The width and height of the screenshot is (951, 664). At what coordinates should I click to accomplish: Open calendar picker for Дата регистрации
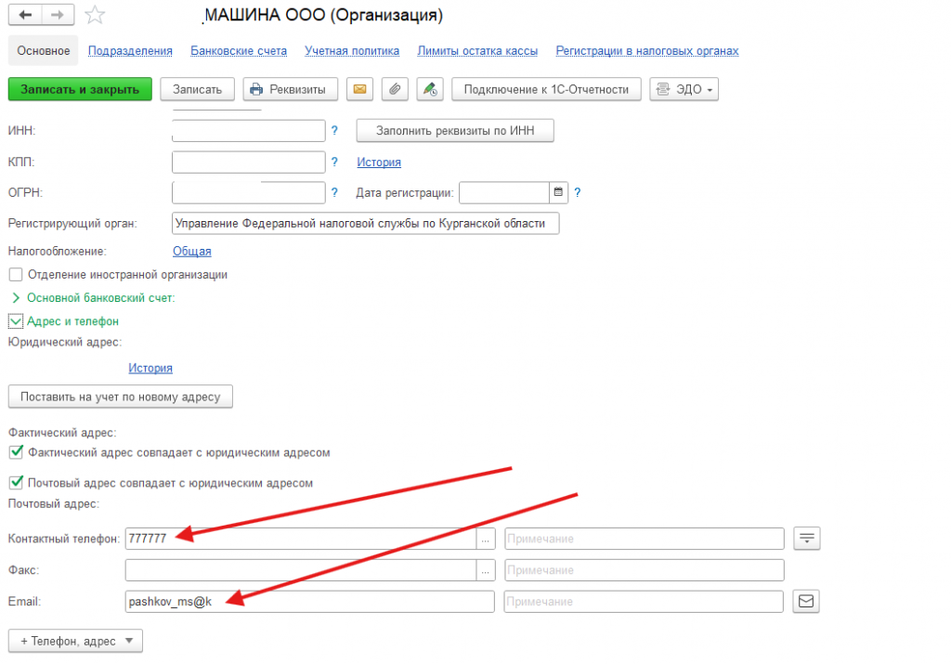(558, 193)
